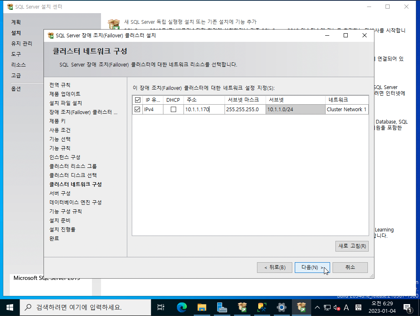Click the taskbar search box
The image size is (420, 316).
85,307
